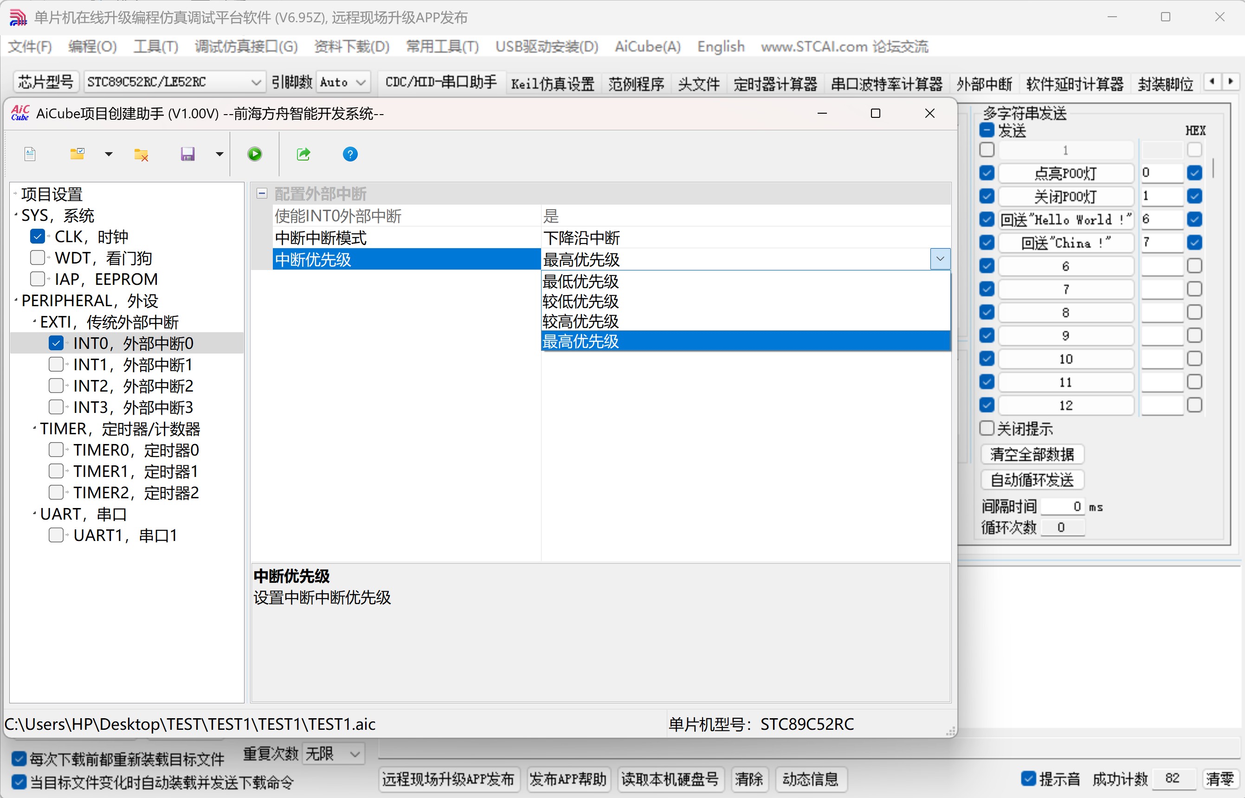Collapse the 配置外部中断 property group

(262, 194)
